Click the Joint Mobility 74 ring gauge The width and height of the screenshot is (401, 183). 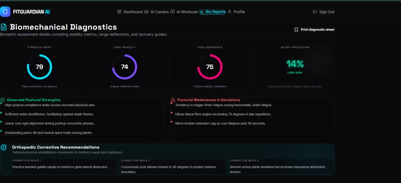(124, 67)
